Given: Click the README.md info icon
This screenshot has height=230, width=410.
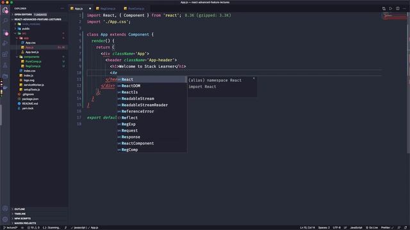Looking at the screenshot, I should pos(19,103).
